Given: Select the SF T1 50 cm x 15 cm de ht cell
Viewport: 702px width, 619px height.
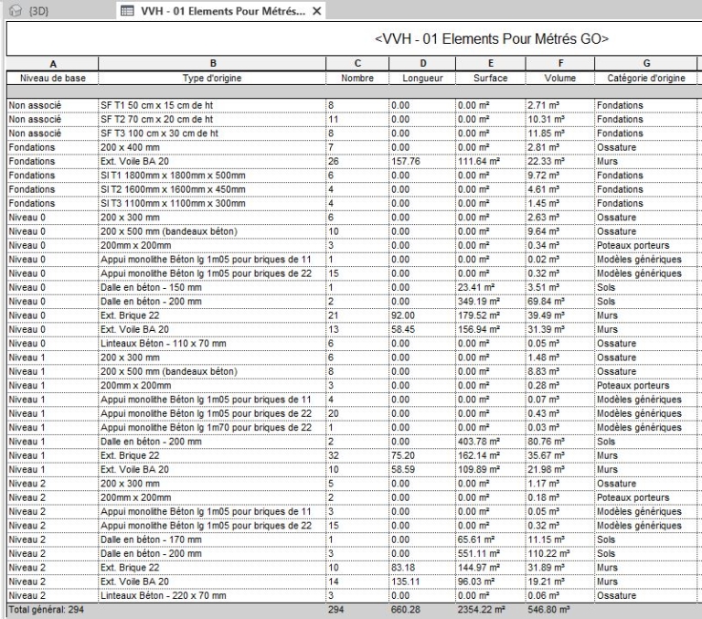Looking at the screenshot, I should [213, 105].
